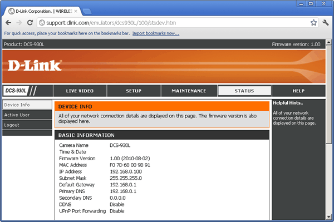Click the page scrollbar up arrow
This screenshot has height=222, width=334.
click(328, 42)
